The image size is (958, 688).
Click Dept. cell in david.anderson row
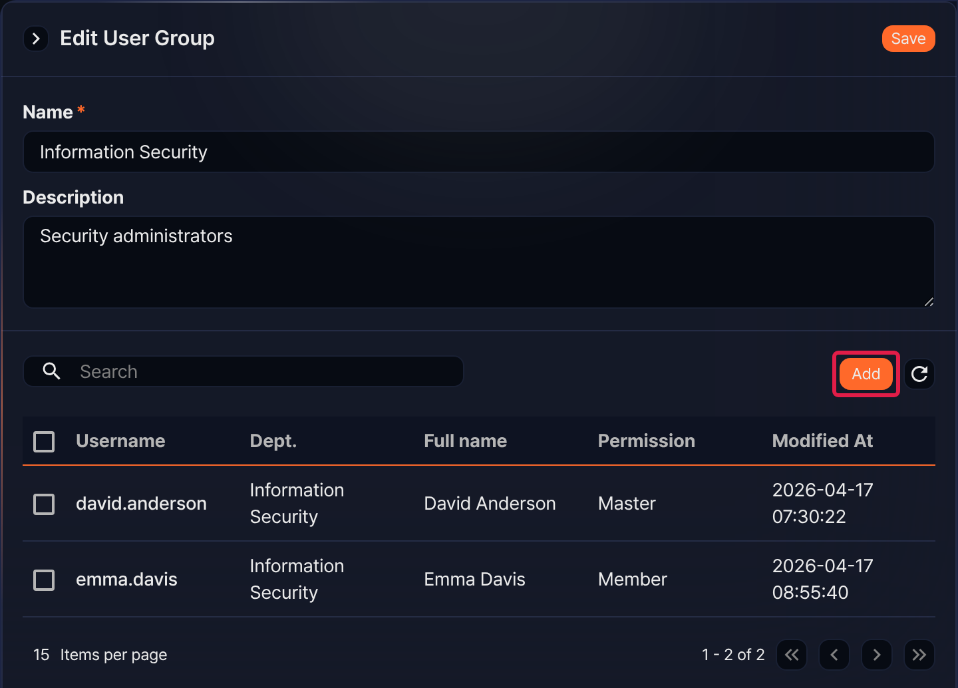point(297,504)
